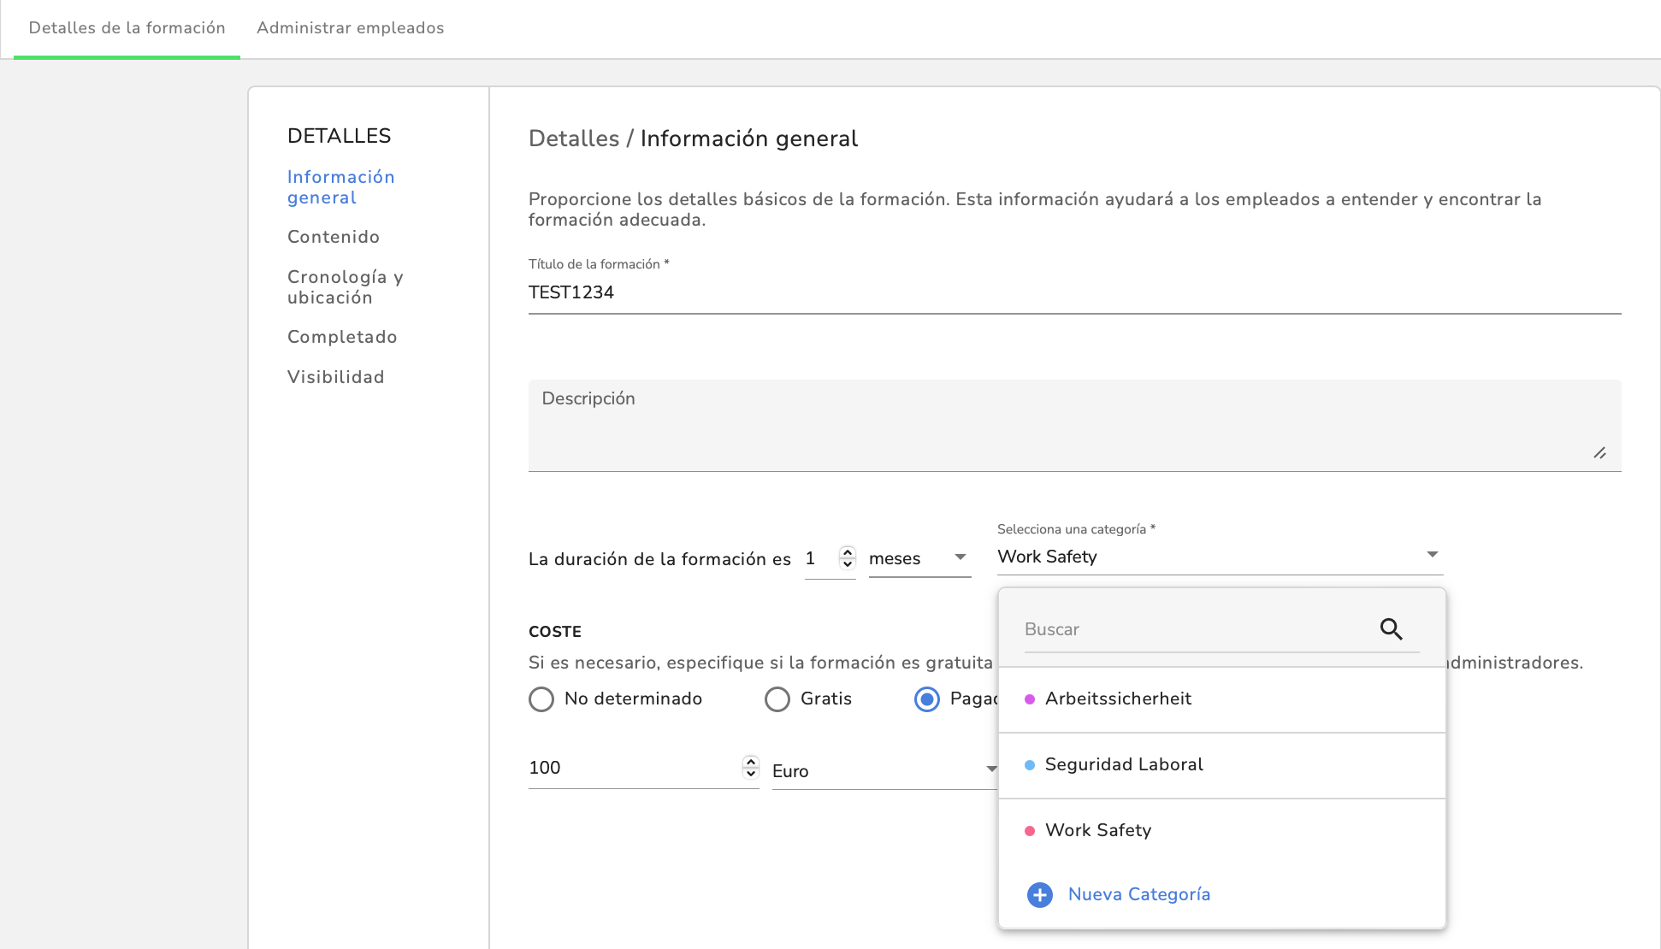Select the No determinado radio button
Viewport: 1661px width, 949px height.
(x=541, y=699)
